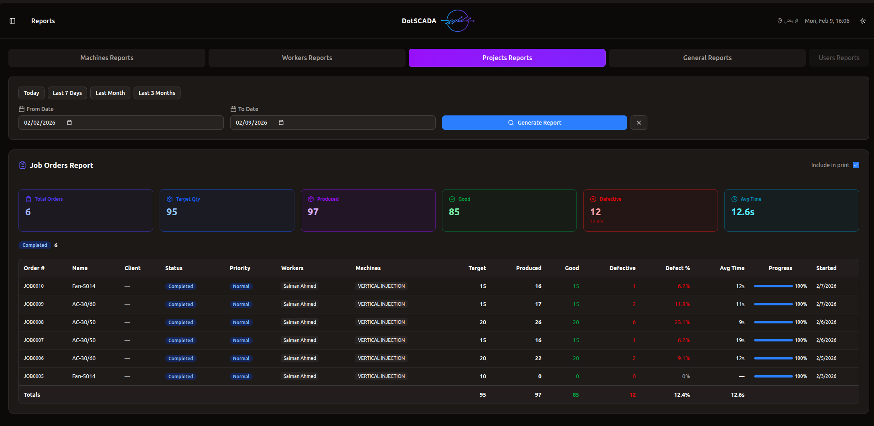This screenshot has height=426, width=874.
Task: Open the Workers Reports tab
Action: 307,58
